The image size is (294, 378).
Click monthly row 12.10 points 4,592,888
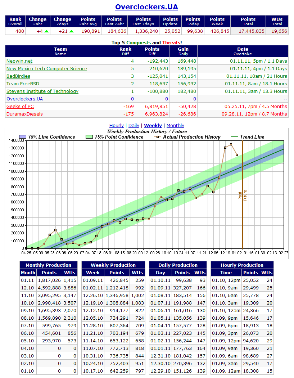pos(49,288)
